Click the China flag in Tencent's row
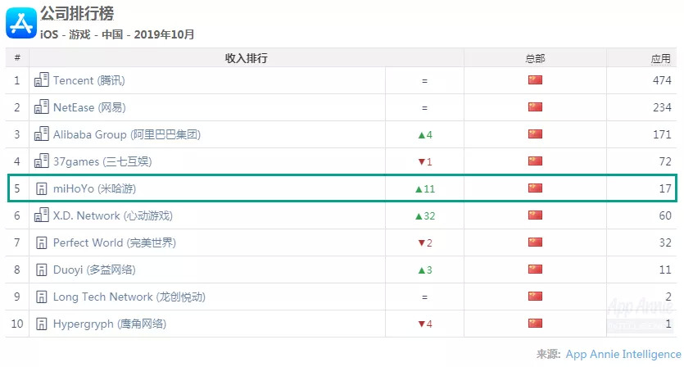This screenshot has width=684, height=367. [535, 80]
